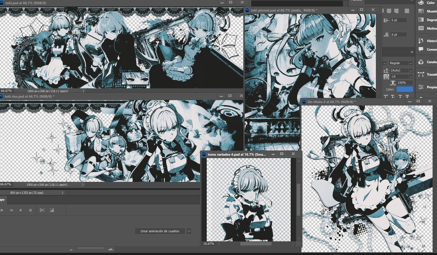Click the leading icon next to (Auto)
This screenshot has width=437, height=255.
(x=386, y=70)
